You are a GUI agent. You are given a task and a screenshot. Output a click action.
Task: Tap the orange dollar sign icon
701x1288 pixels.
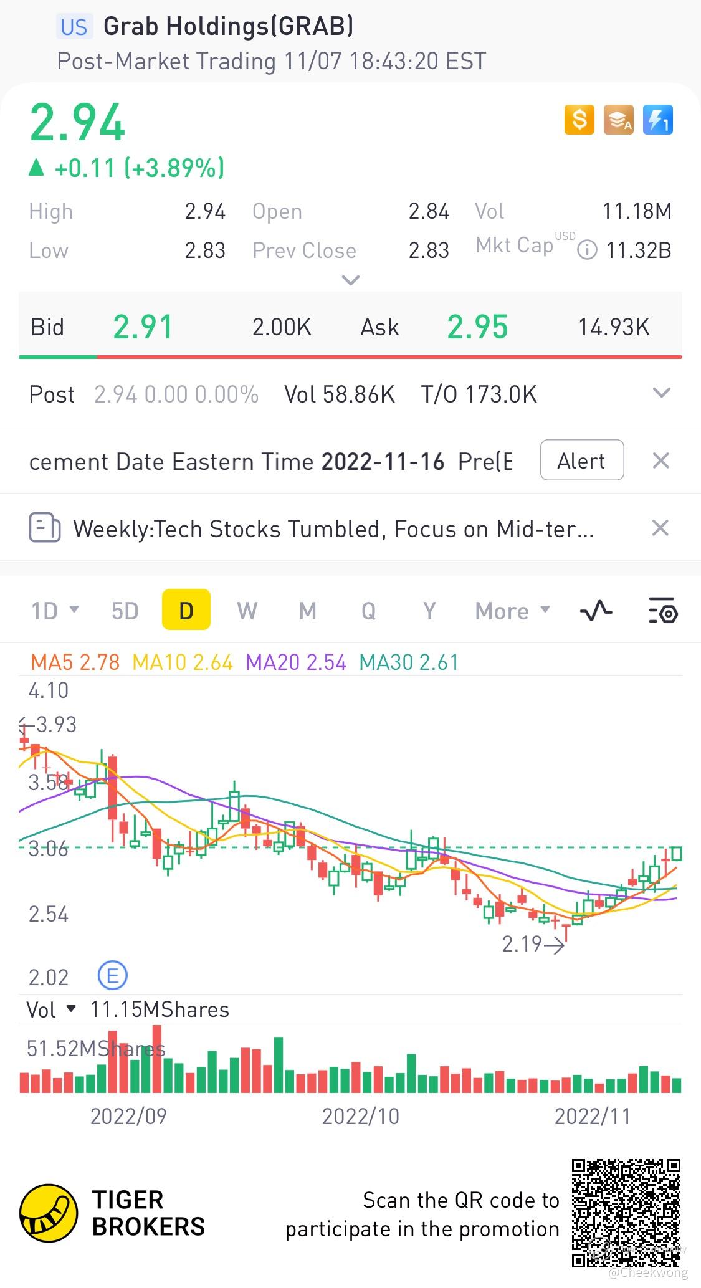tap(579, 120)
